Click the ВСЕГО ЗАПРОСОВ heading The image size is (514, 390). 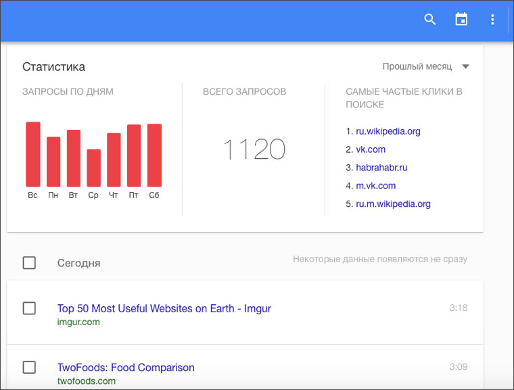(x=245, y=91)
